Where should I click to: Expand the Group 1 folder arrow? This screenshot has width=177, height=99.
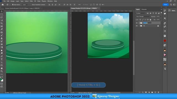point(139,23)
